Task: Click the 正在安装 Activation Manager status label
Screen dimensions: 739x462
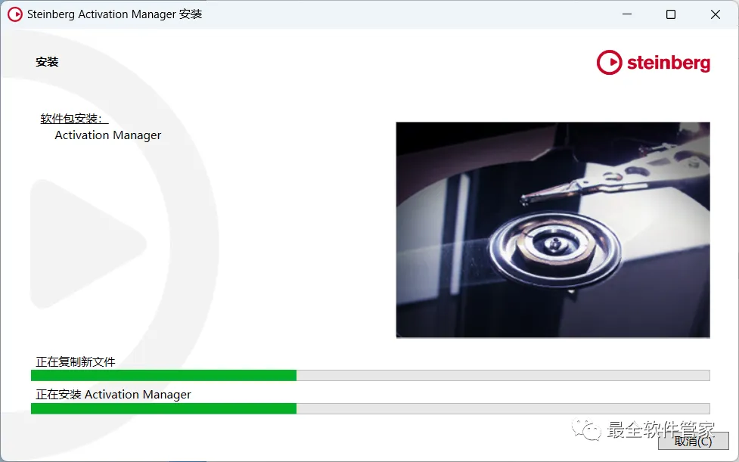Action: (113, 395)
